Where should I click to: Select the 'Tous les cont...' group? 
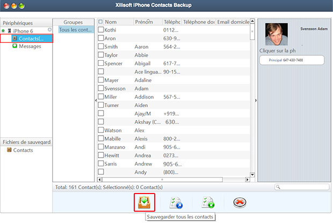76,29
